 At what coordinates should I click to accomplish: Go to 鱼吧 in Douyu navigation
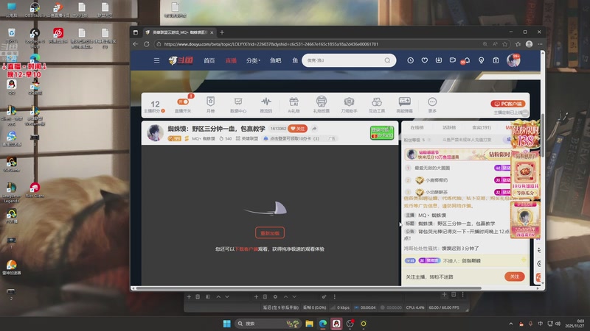275,60
